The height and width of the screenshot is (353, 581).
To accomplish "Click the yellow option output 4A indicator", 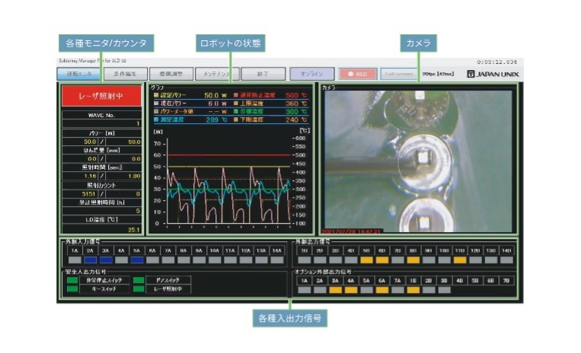I will (351, 290).
